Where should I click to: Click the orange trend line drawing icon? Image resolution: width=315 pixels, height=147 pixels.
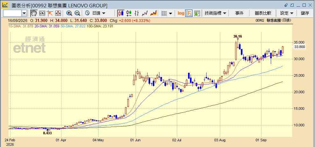point(50,13)
